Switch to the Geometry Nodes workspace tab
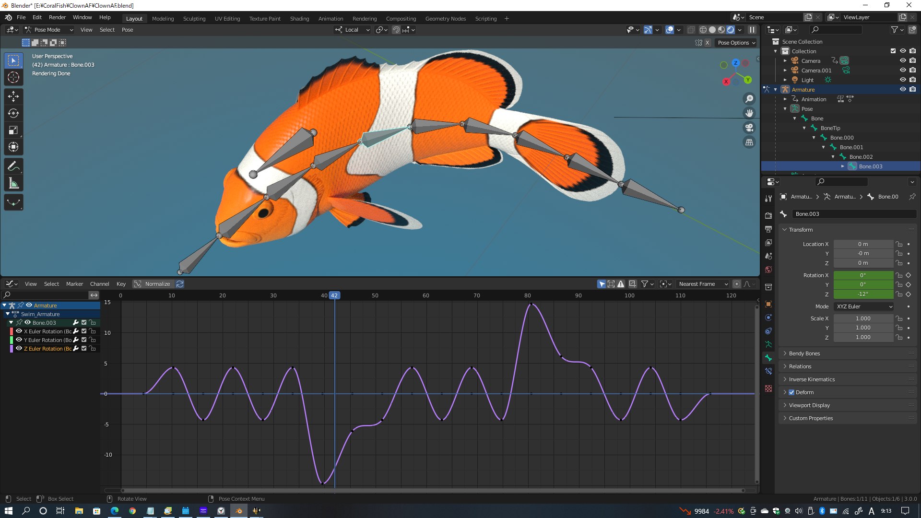This screenshot has width=921, height=518. click(x=446, y=19)
